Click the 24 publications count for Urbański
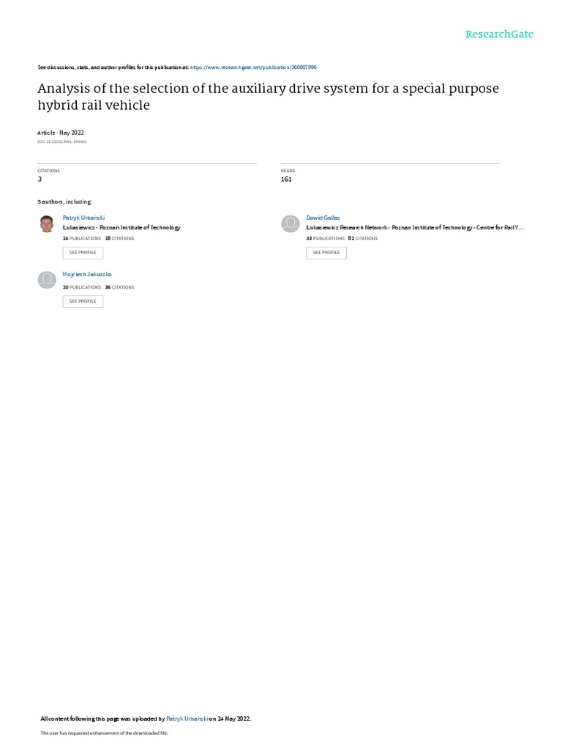 click(82, 238)
